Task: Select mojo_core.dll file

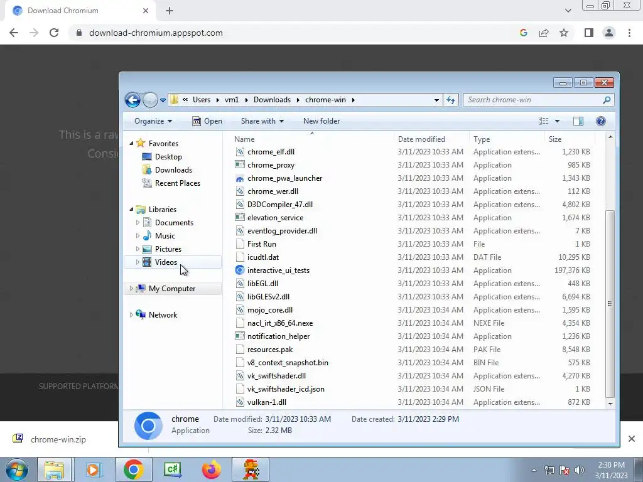Action: (x=270, y=310)
